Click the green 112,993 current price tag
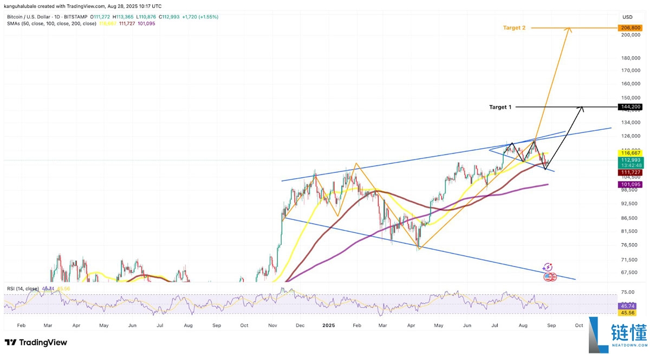Image resolution: width=650 pixels, height=354 pixels. [x=629, y=160]
